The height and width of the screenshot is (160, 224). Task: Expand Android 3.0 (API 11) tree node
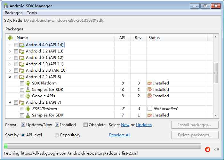pos(10,64)
